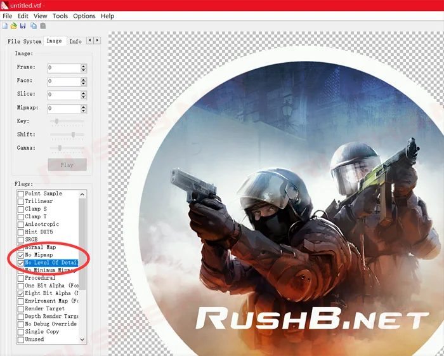
Task: Check the Clamp T flag
Action: (21, 217)
